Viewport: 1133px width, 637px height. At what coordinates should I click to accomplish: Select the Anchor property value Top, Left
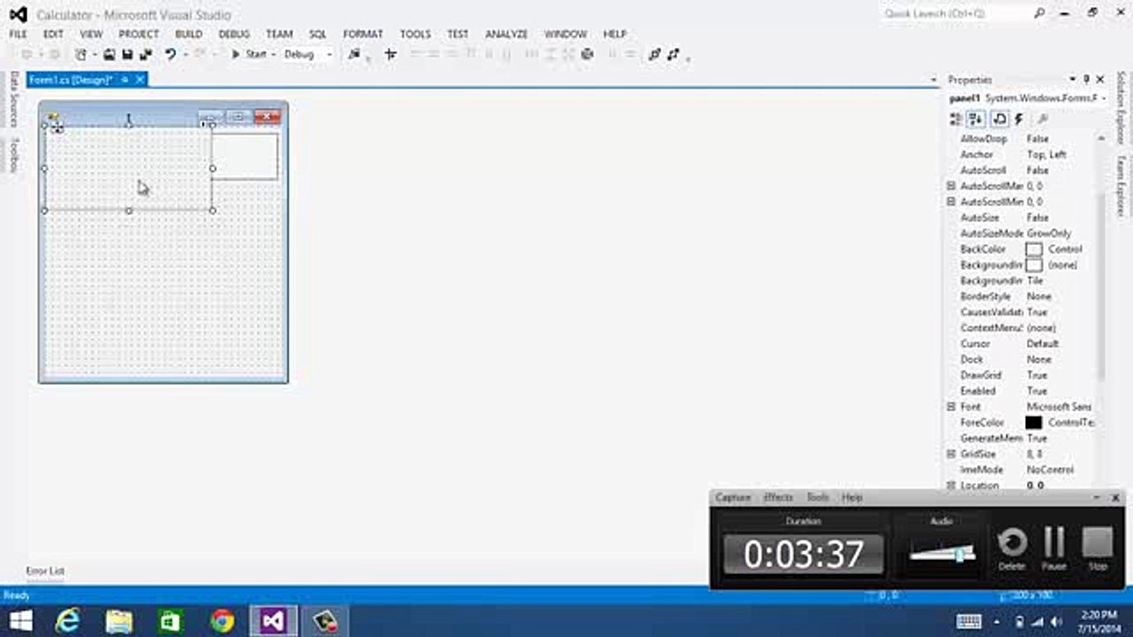pyautogui.click(x=1046, y=155)
